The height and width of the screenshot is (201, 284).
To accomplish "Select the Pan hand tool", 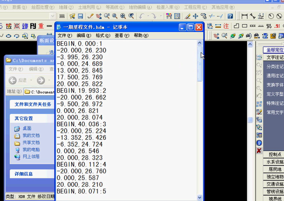I will point(99,16).
